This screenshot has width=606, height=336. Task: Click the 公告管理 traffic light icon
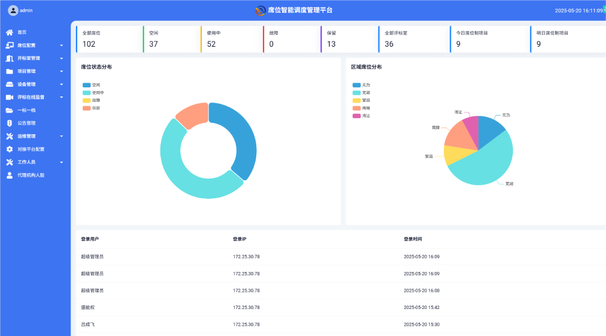(10, 123)
